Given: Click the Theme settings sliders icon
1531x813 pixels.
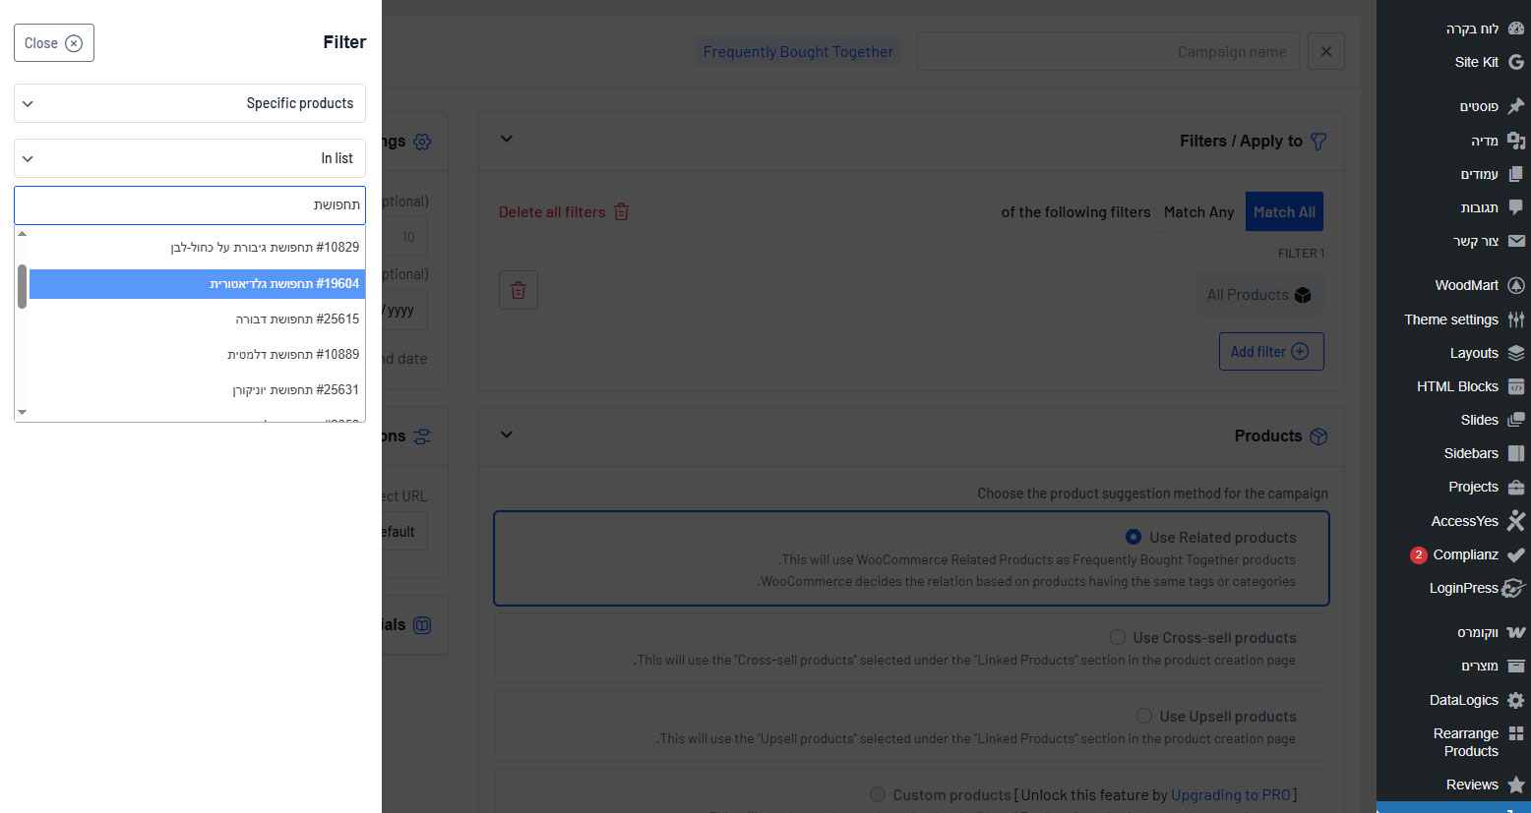Looking at the screenshot, I should point(1515,319).
